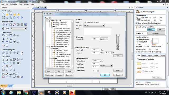Click the Offset vectors icon
This screenshot has width=169, height=95.
(x=3, y=77)
